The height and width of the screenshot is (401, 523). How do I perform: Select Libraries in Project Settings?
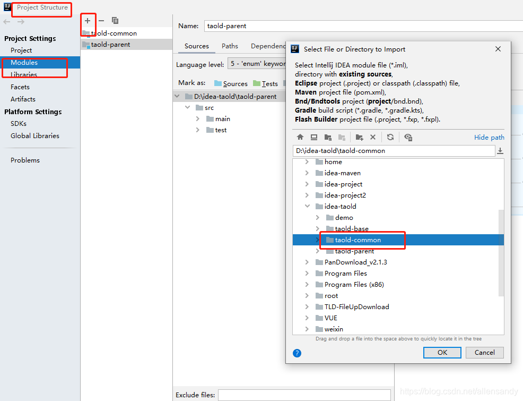[24, 75]
